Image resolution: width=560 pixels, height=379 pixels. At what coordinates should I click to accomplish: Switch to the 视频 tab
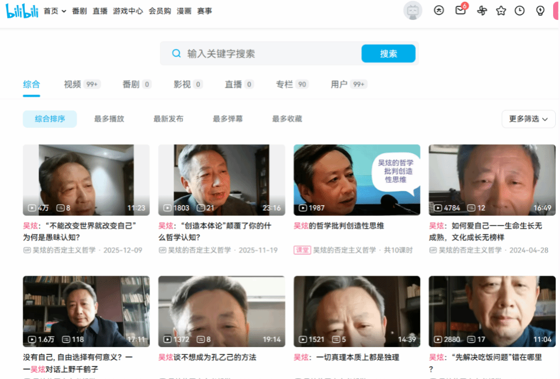tap(72, 85)
